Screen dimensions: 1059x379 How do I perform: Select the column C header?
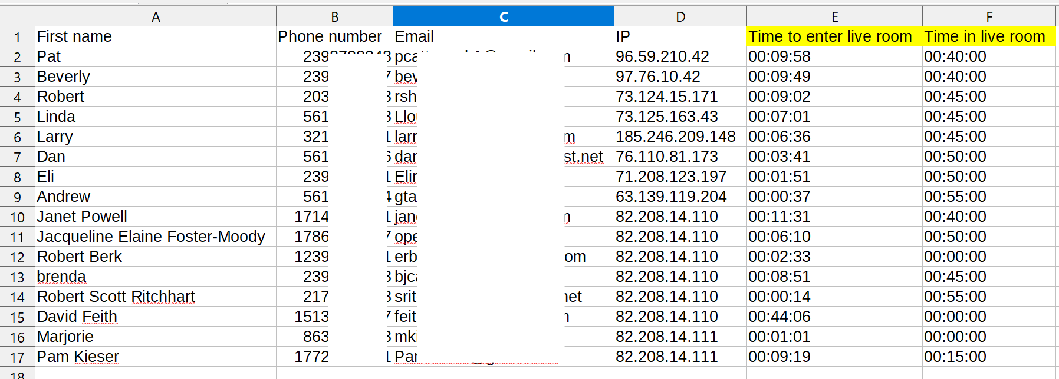503,16
